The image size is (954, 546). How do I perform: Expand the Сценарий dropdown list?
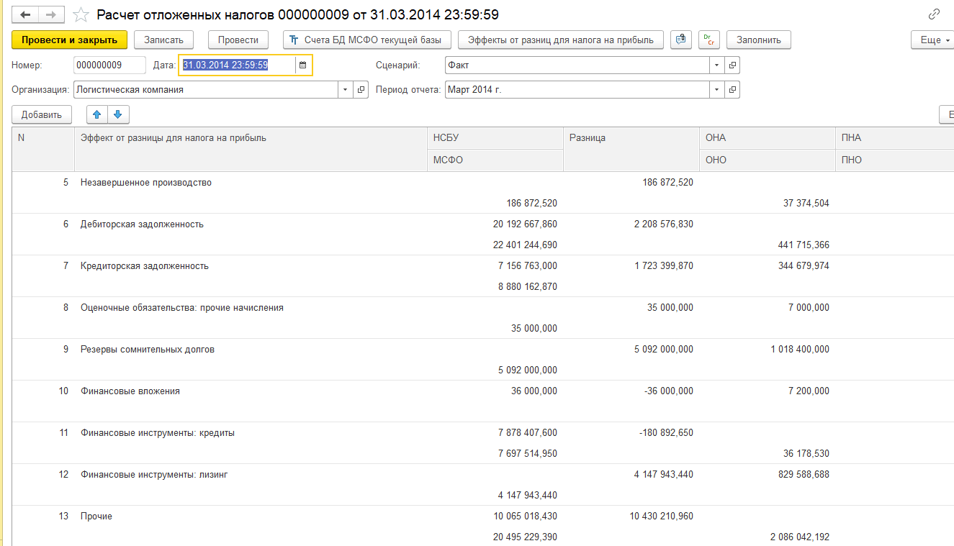pyautogui.click(x=716, y=65)
